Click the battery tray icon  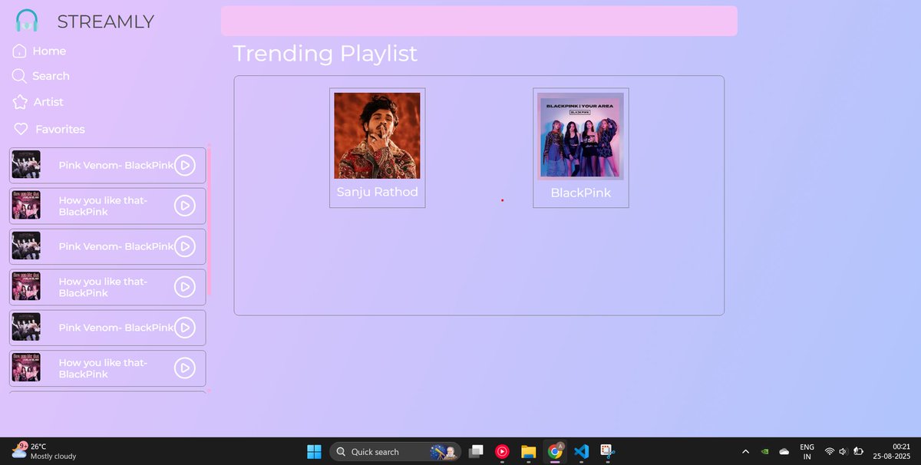click(x=858, y=451)
